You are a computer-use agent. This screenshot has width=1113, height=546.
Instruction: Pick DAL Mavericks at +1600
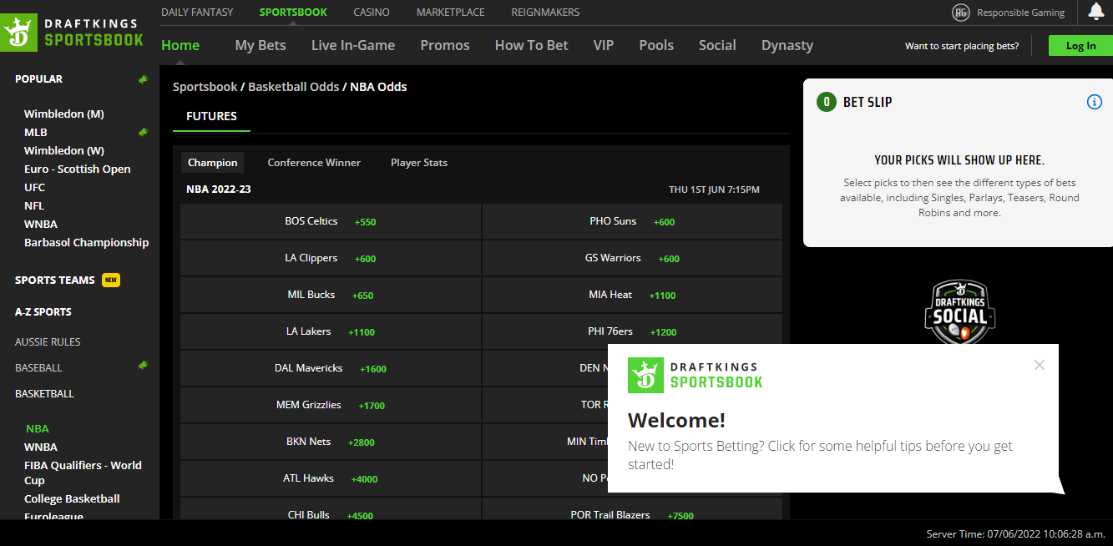[331, 369]
